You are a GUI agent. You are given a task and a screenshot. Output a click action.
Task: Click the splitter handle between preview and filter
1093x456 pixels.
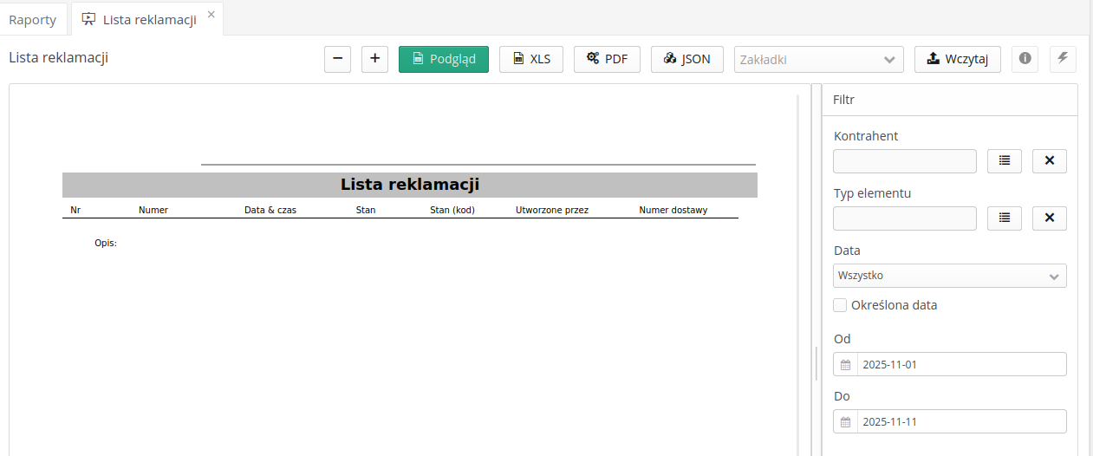click(816, 364)
